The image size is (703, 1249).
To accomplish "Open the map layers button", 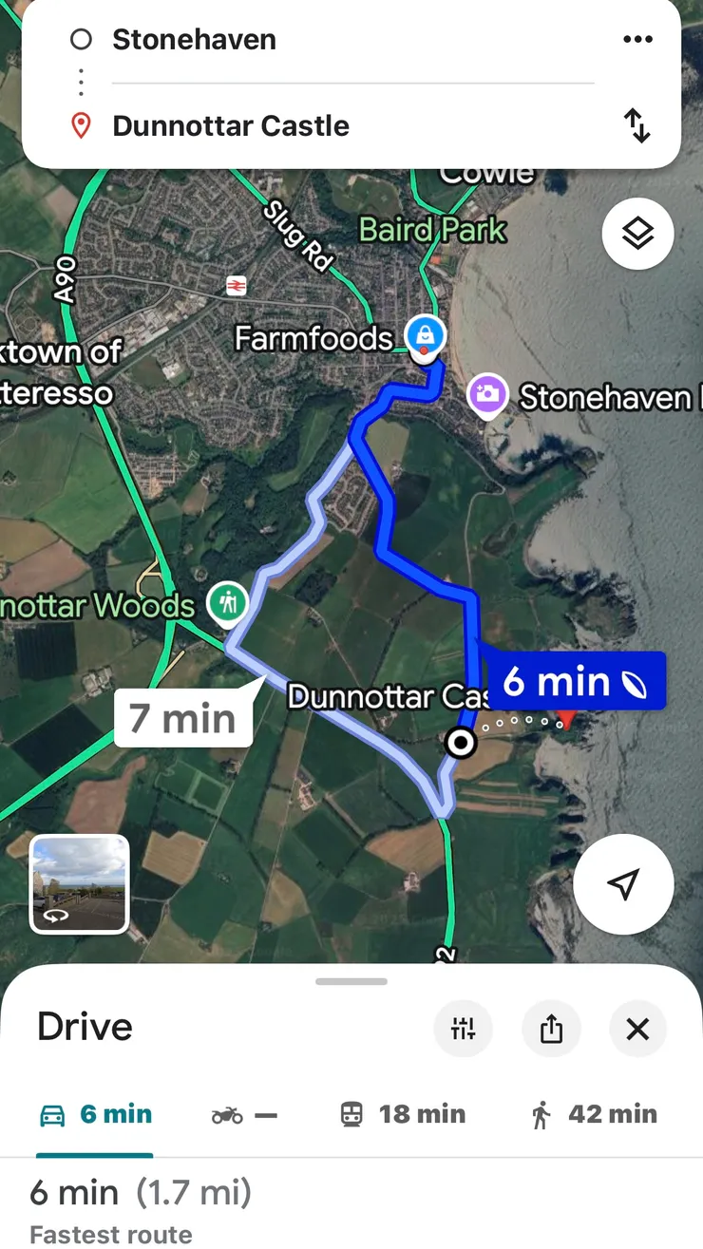I will [x=637, y=233].
